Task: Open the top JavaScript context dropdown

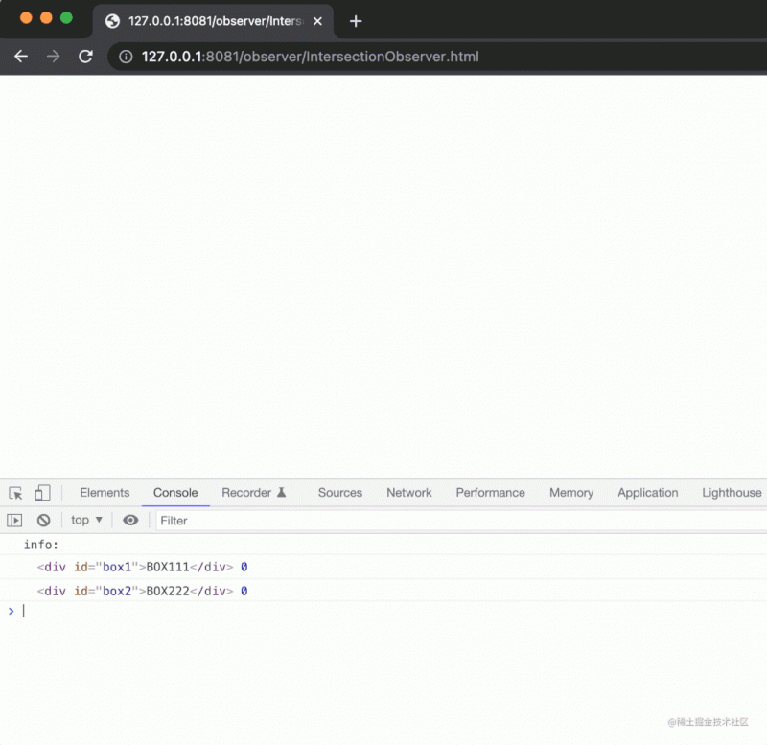Action: tap(86, 520)
